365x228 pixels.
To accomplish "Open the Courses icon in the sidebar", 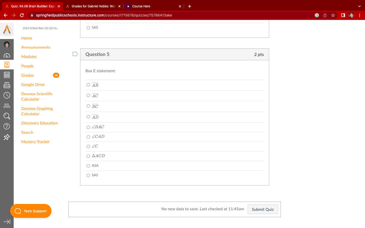I will [x=7, y=65].
